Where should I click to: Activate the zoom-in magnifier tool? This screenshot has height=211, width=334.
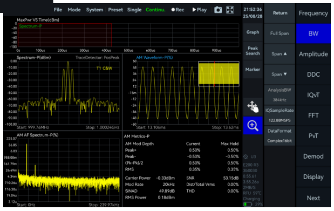(x=252, y=126)
